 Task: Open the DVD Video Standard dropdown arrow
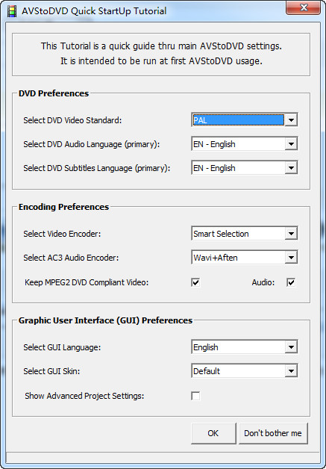(x=291, y=120)
